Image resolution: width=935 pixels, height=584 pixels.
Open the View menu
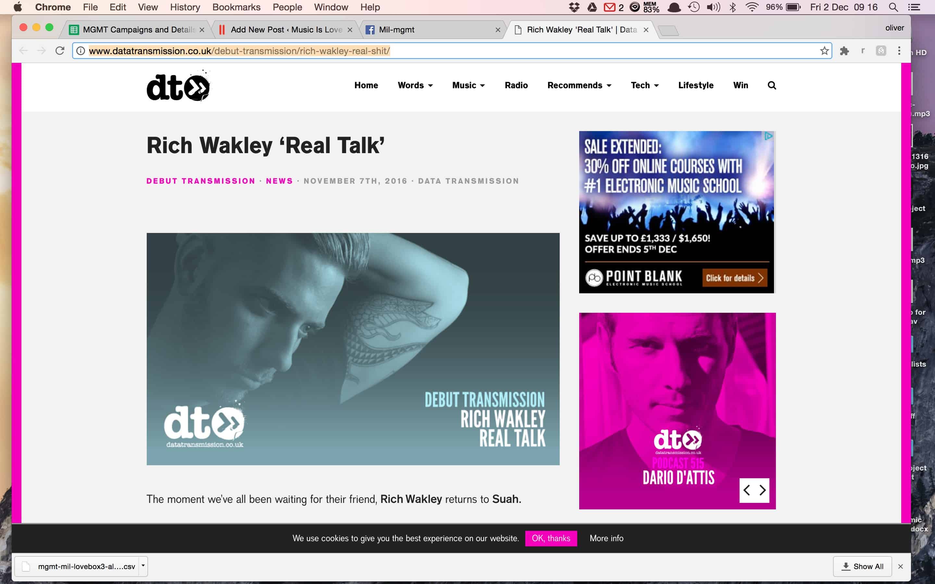[x=148, y=7]
